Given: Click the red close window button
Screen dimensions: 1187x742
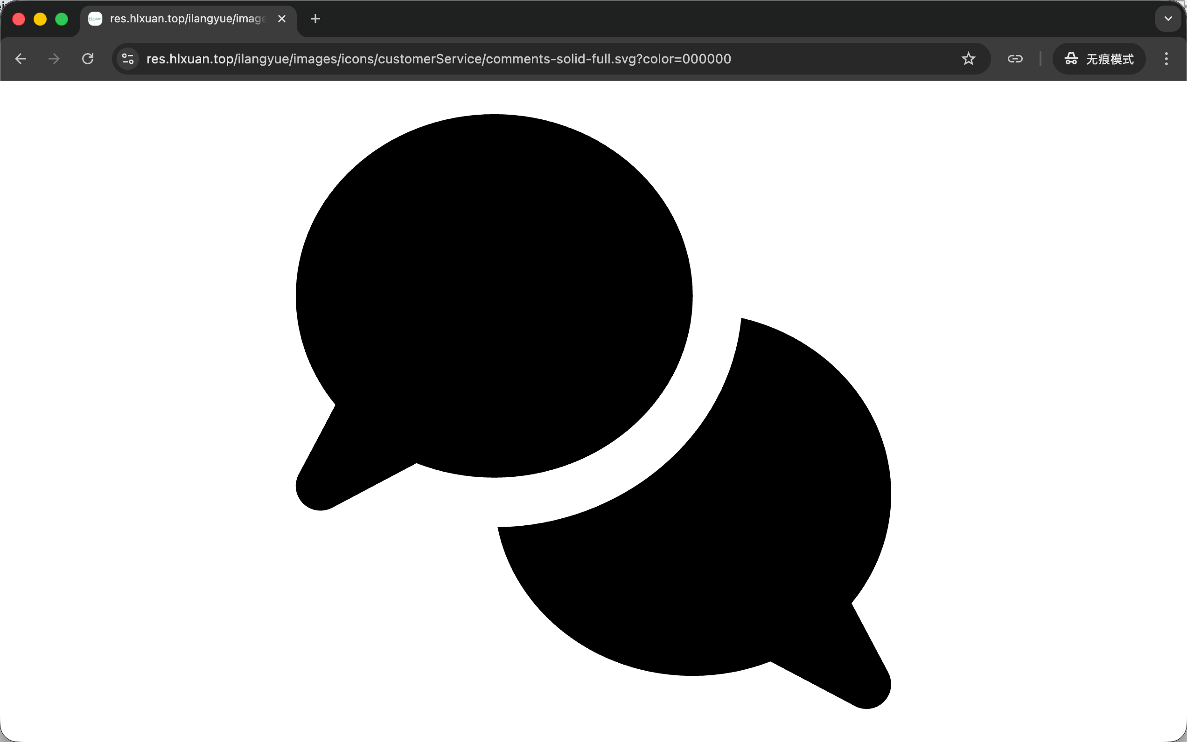Looking at the screenshot, I should pos(19,19).
